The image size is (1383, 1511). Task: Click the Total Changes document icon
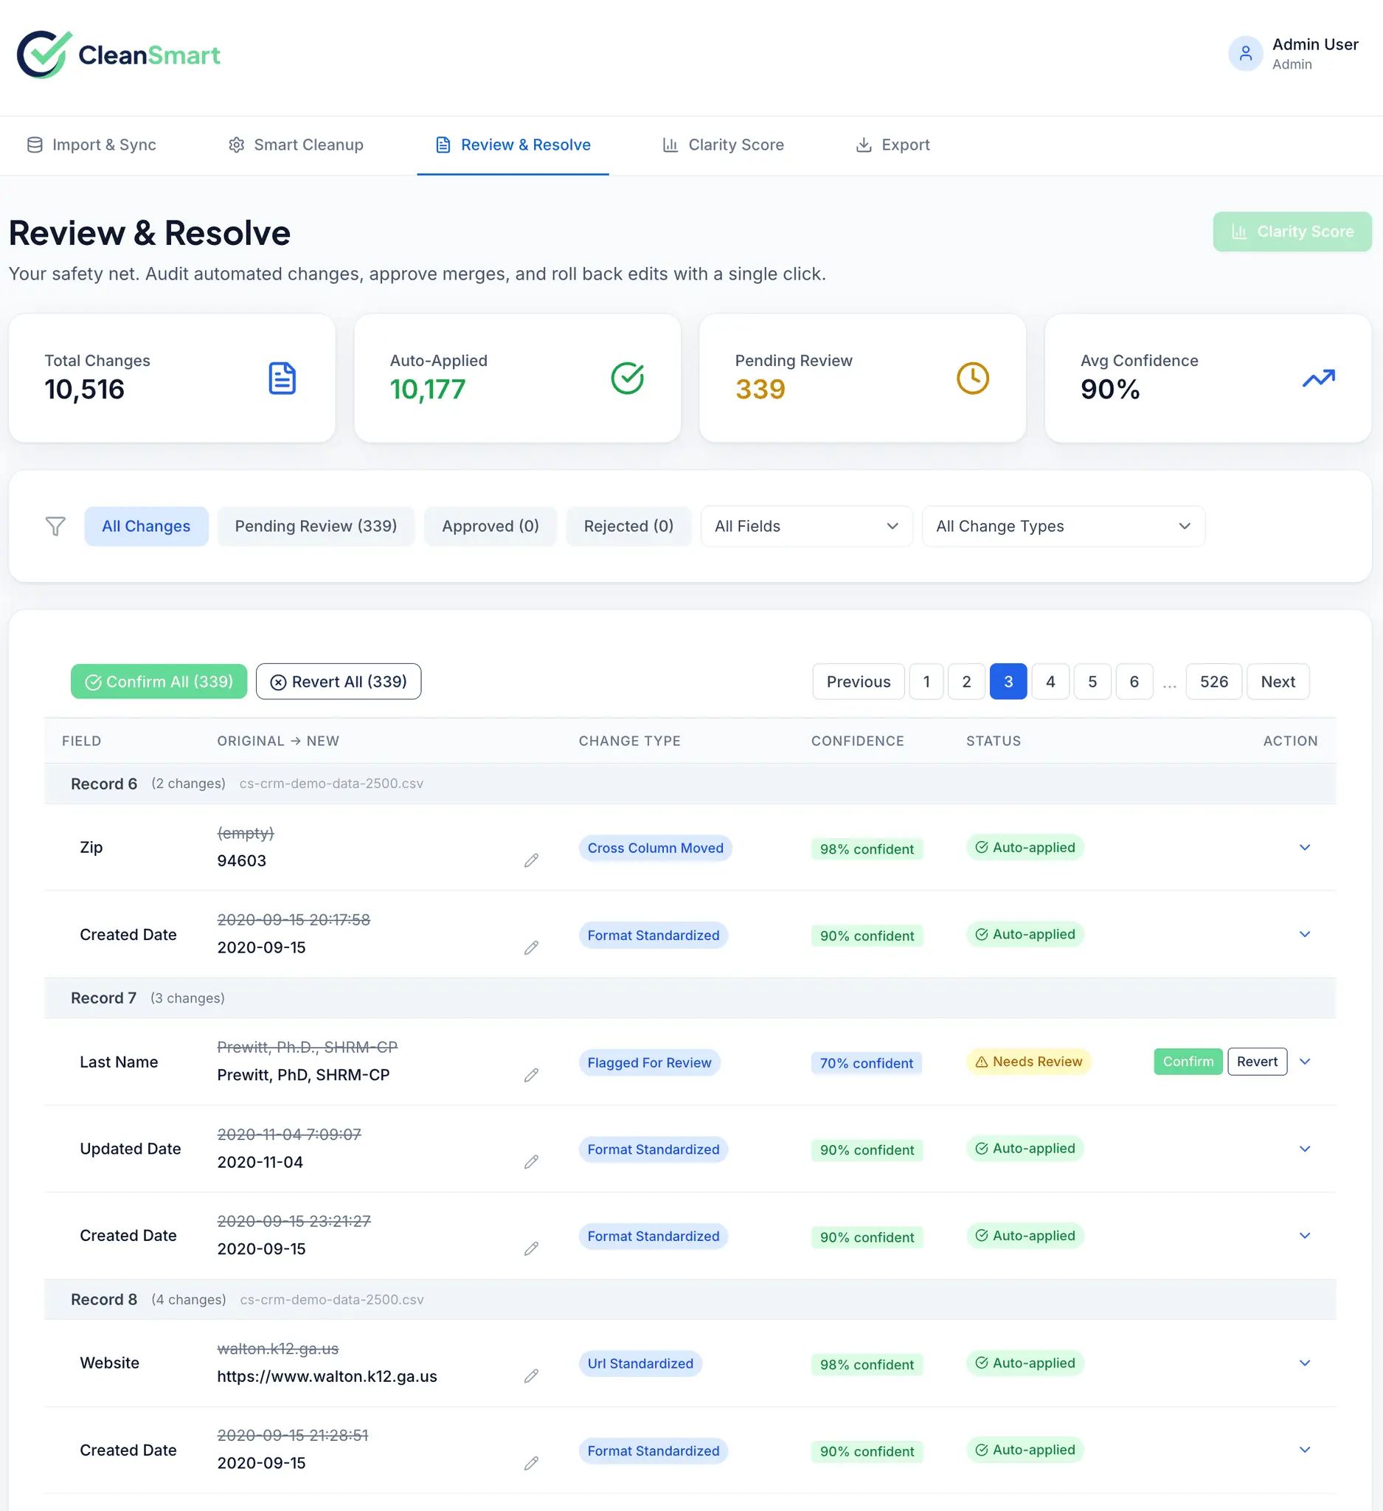[282, 378]
